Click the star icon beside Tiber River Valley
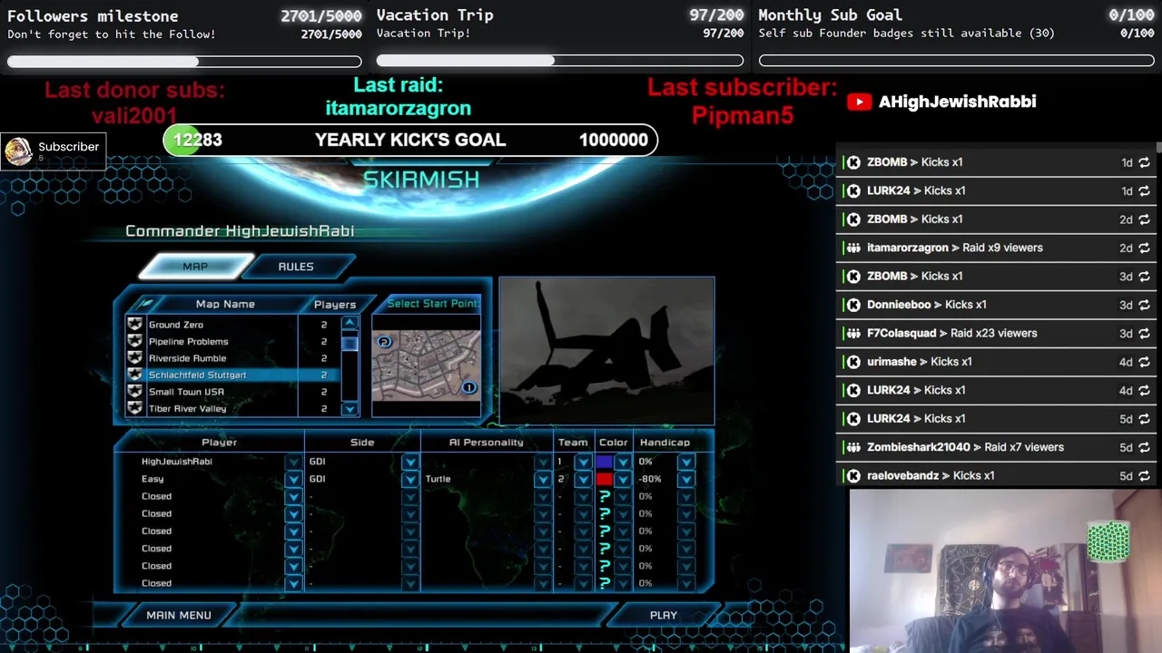Viewport: 1162px width, 653px height. click(135, 408)
